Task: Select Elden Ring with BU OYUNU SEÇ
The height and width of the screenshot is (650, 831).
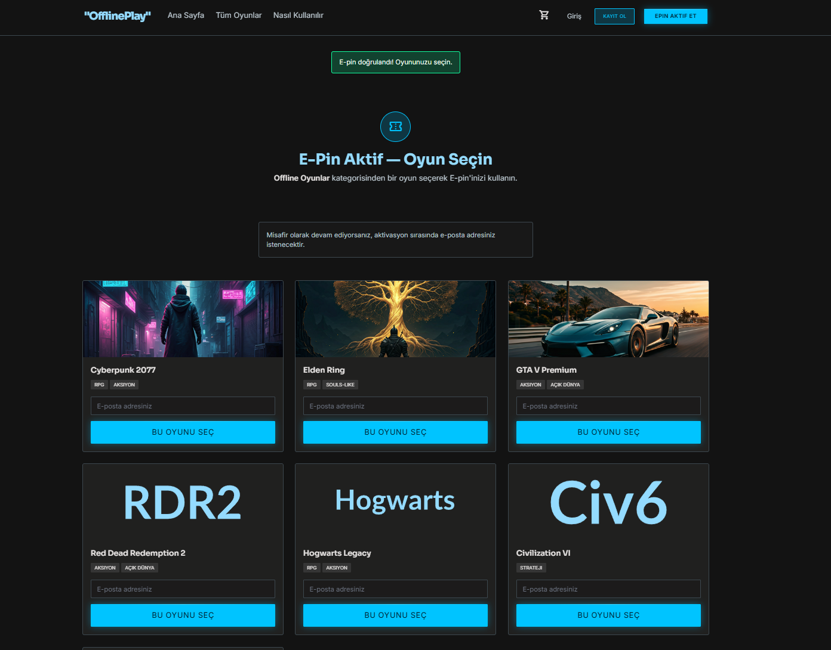Action: [x=395, y=432]
